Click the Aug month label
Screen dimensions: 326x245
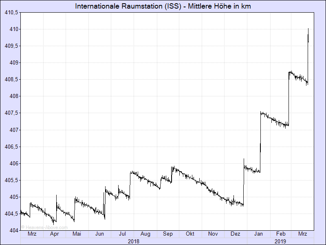[x=145, y=234]
